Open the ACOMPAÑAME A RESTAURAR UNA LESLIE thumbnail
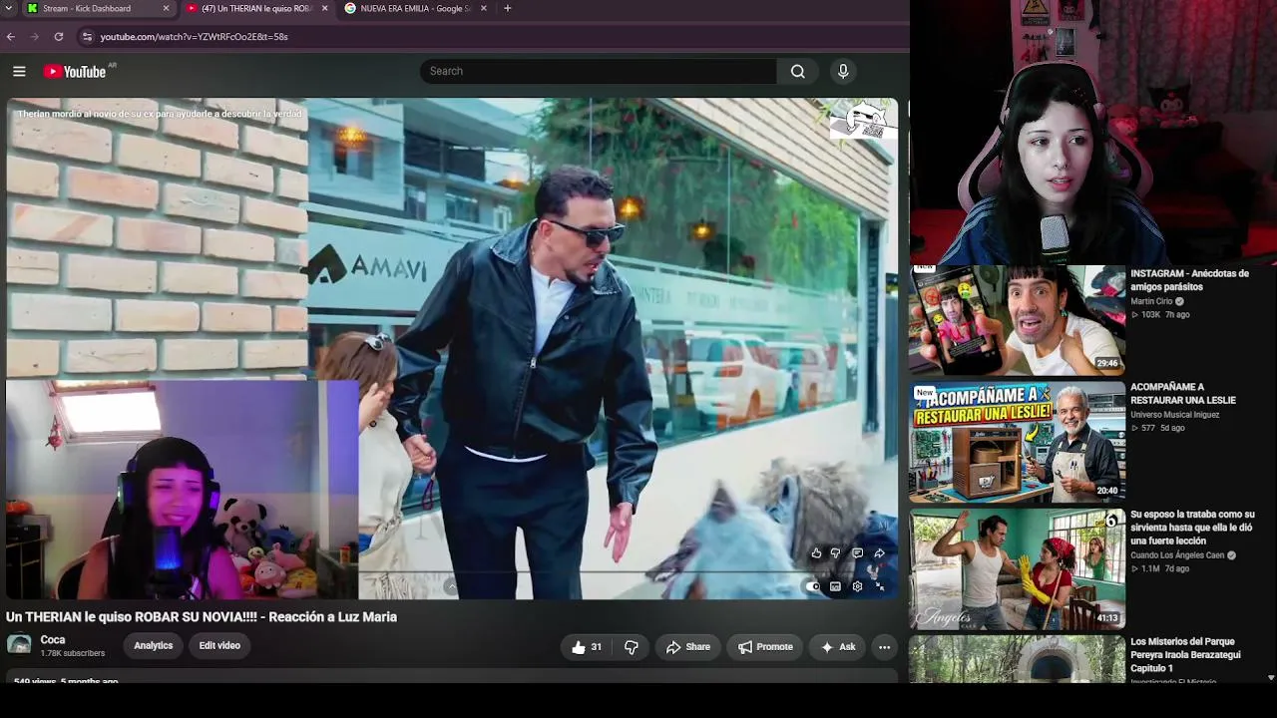The image size is (1277, 718). (1018, 441)
